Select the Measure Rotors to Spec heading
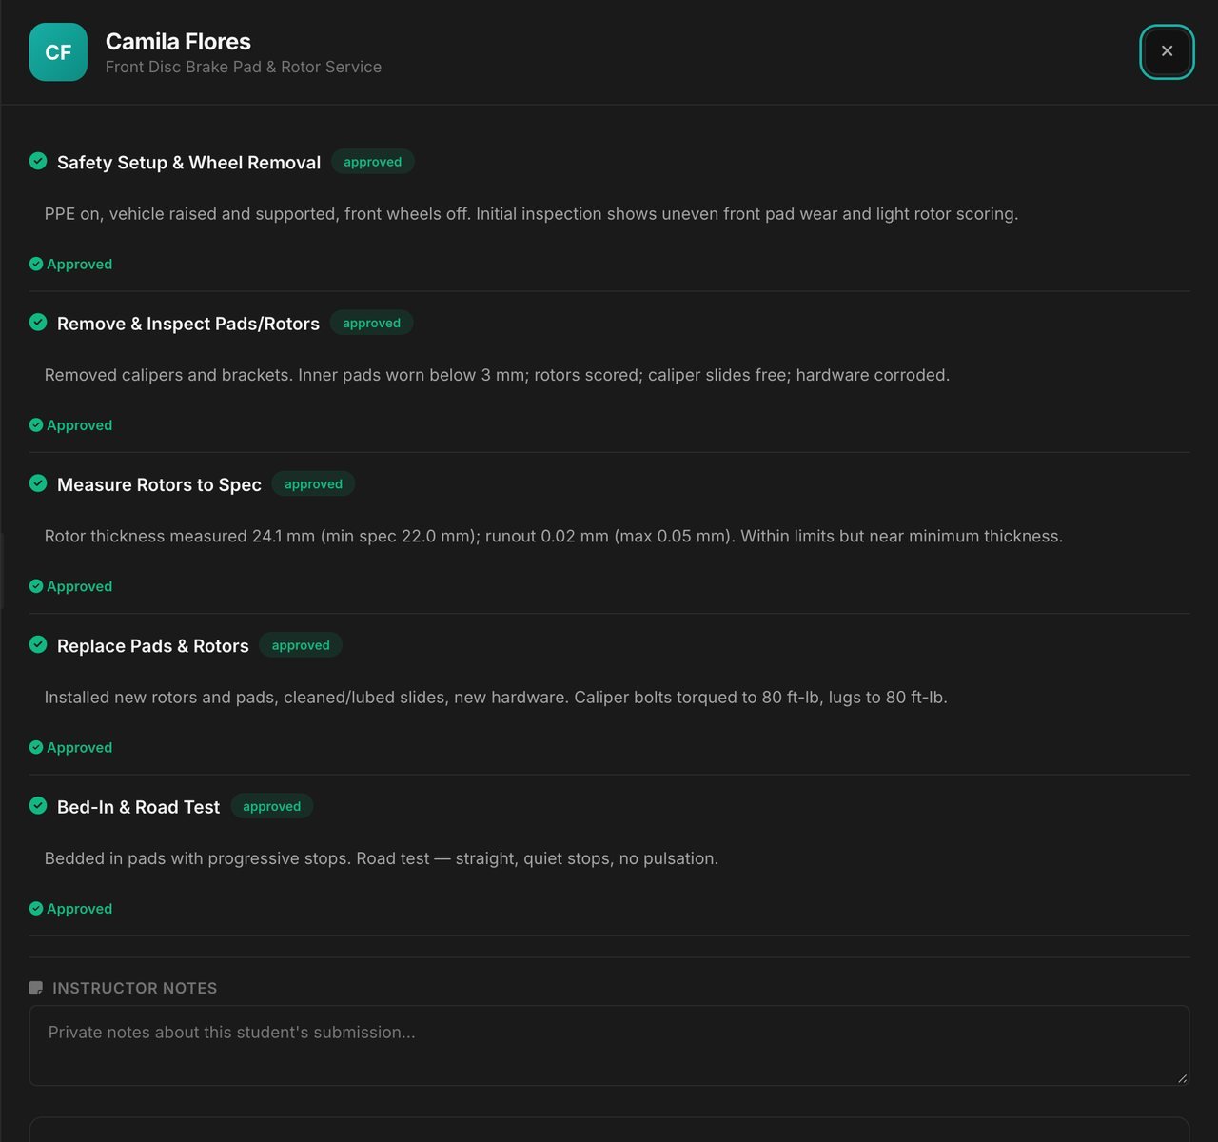Viewport: 1218px width, 1142px height. click(159, 484)
